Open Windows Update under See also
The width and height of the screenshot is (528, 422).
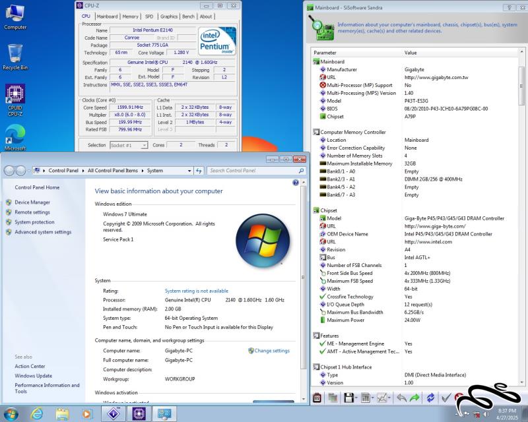[x=34, y=376]
